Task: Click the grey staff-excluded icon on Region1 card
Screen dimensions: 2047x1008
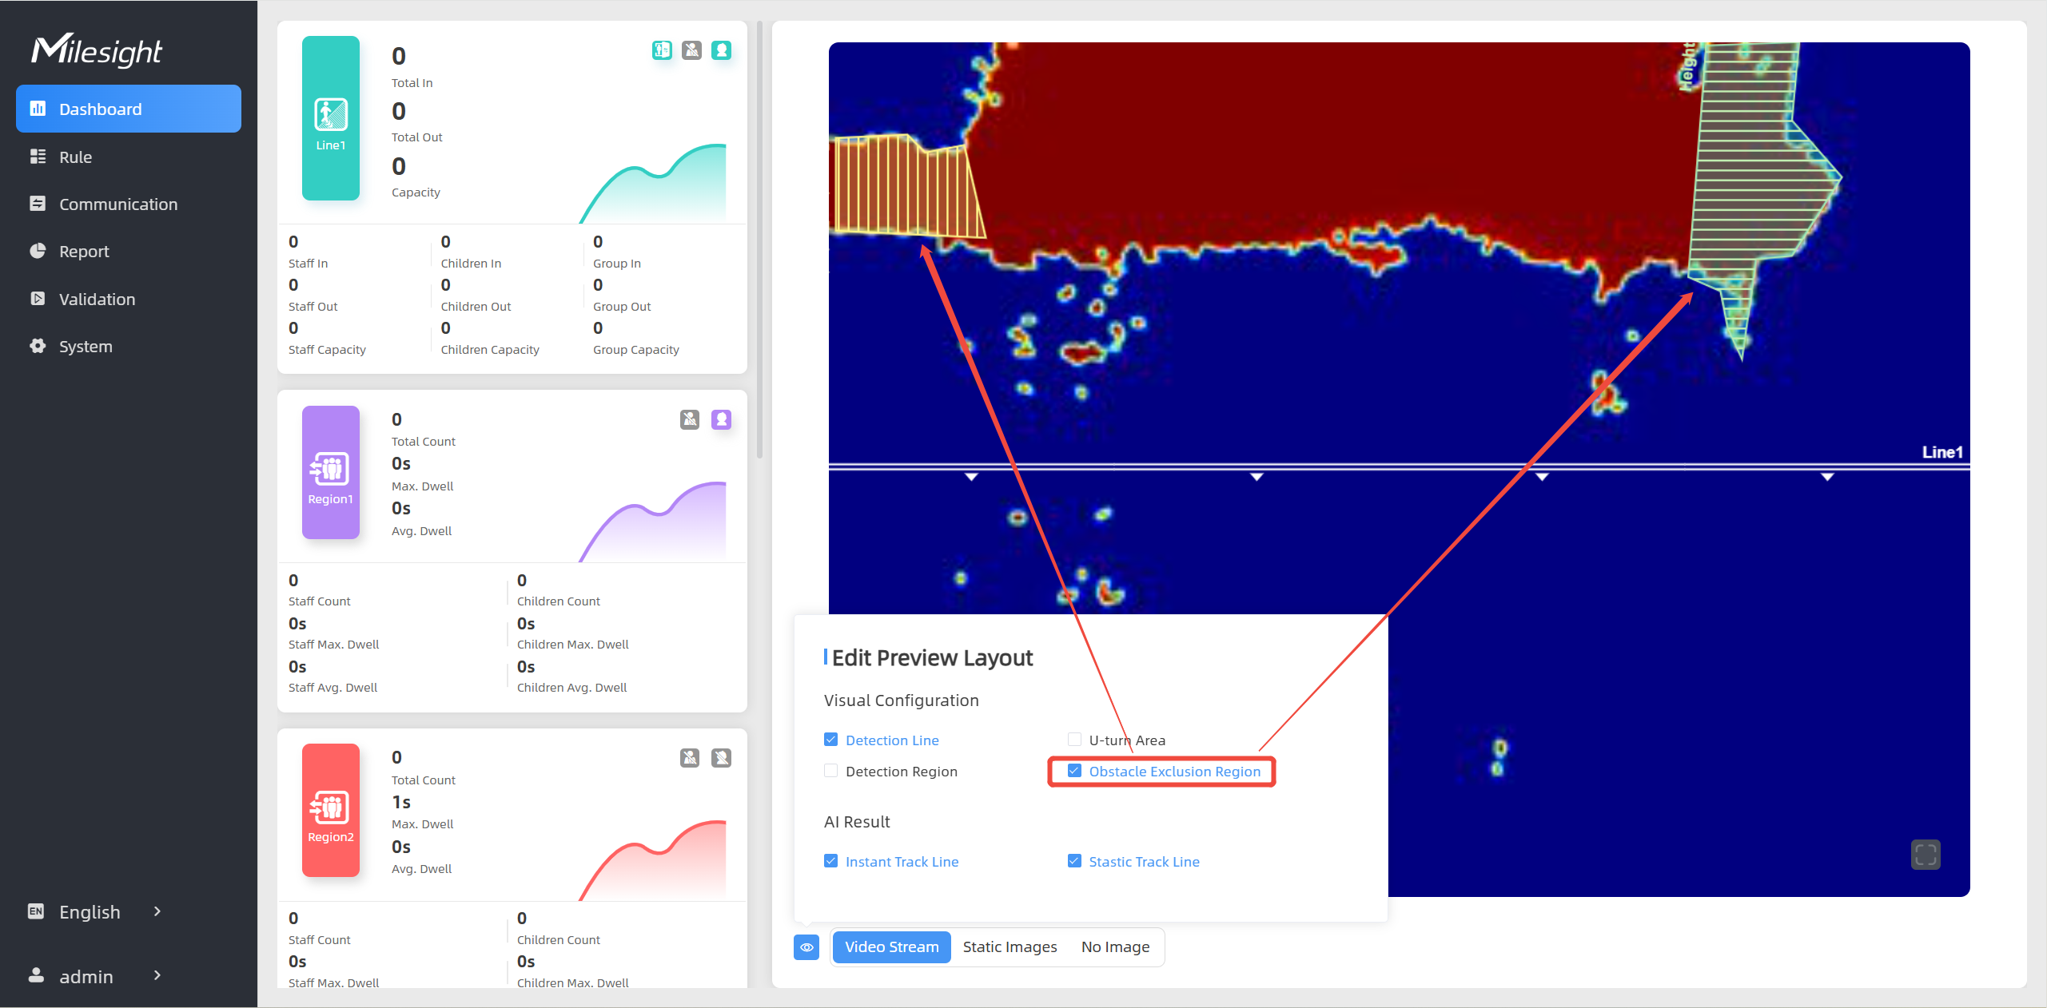Action: point(690,419)
